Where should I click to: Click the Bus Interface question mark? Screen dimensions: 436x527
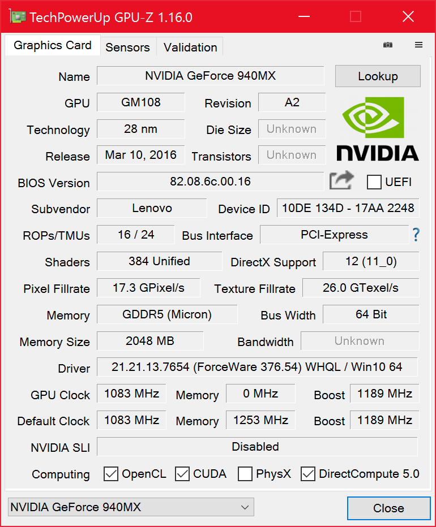(x=416, y=235)
